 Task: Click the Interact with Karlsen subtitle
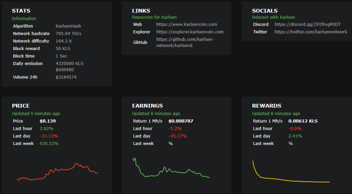[273, 17]
